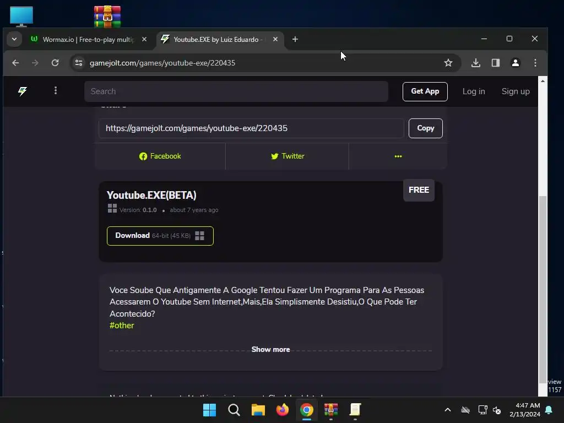Open the Notepad taskbar icon

(x=355, y=410)
